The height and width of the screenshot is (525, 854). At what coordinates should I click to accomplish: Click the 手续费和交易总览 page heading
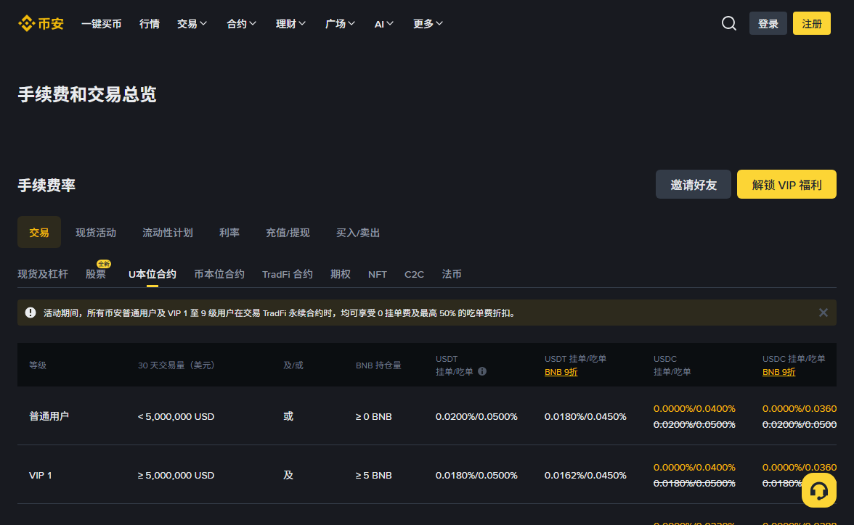click(x=87, y=94)
